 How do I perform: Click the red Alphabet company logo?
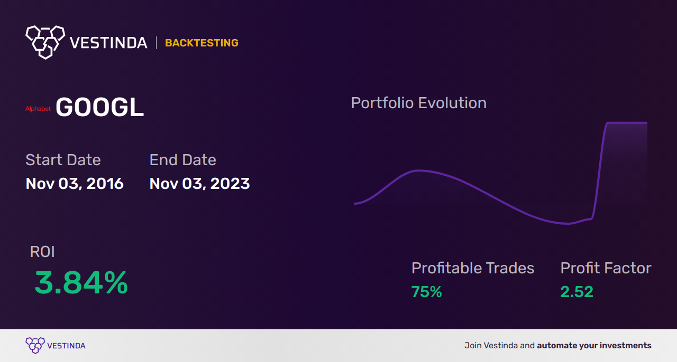tap(38, 109)
